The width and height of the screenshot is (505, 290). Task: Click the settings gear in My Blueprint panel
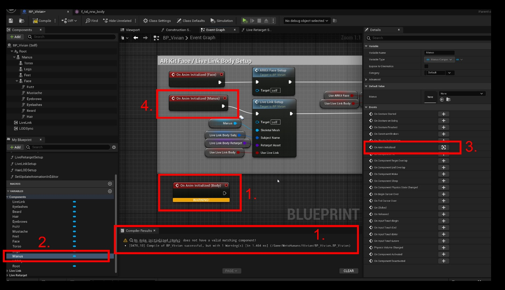click(114, 147)
